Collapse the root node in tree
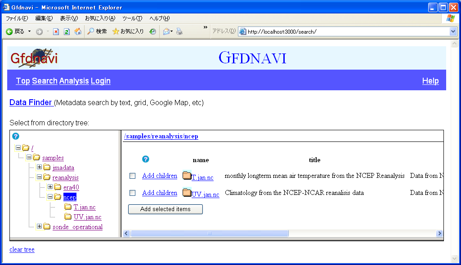The width and height of the screenshot is (461, 265). (18, 148)
